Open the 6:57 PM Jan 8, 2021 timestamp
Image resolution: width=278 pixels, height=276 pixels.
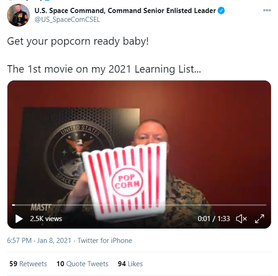[39, 241]
